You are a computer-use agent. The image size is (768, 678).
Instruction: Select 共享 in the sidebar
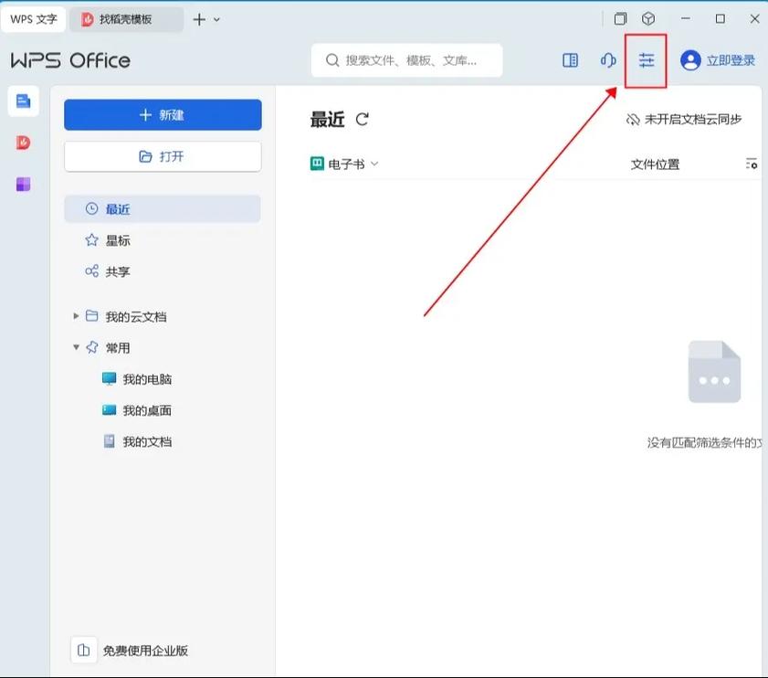(163, 271)
